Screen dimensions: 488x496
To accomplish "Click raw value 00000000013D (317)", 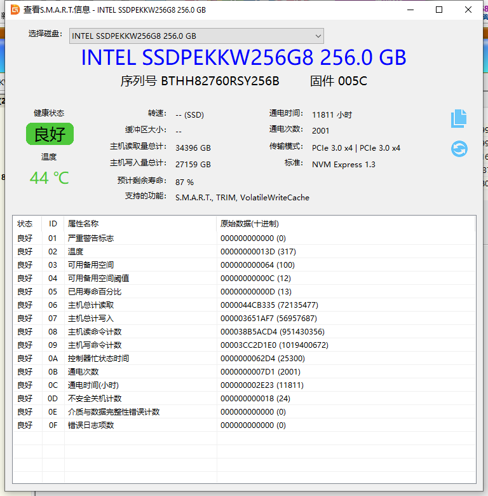I will 258,251.
